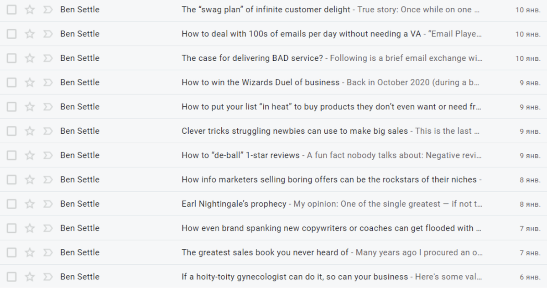
Task: Check the box beside Earl Nightingale's prophecy email
Action: click(x=11, y=204)
